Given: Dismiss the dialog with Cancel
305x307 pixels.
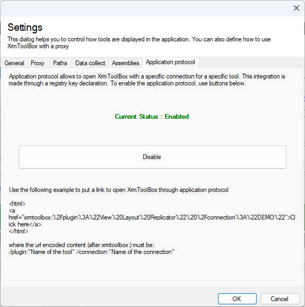Looking at the screenshot, I should tap(280, 299).
